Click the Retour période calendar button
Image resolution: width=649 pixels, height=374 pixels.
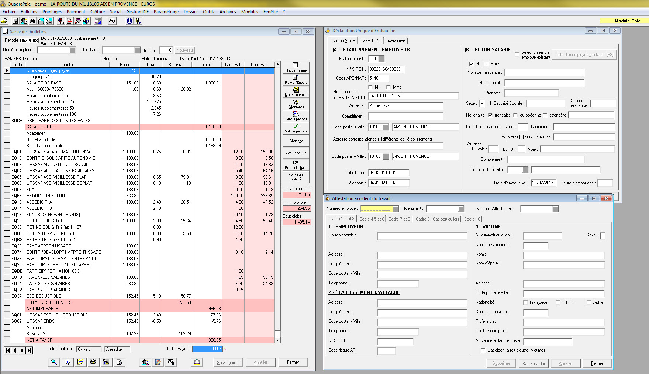(x=296, y=116)
